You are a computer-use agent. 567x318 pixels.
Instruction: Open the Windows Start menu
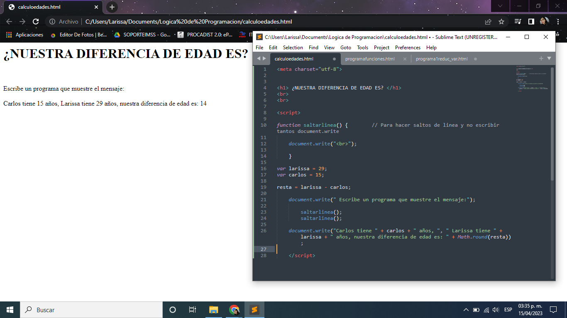pyautogui.click(x=10, y=310)
